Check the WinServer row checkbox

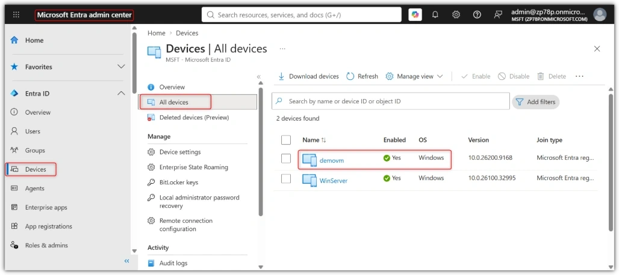[x=286, y=178]
